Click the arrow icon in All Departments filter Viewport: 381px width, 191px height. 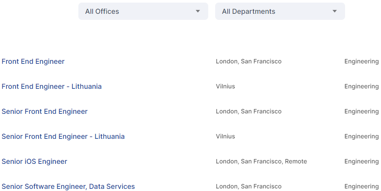click(335, 11)
